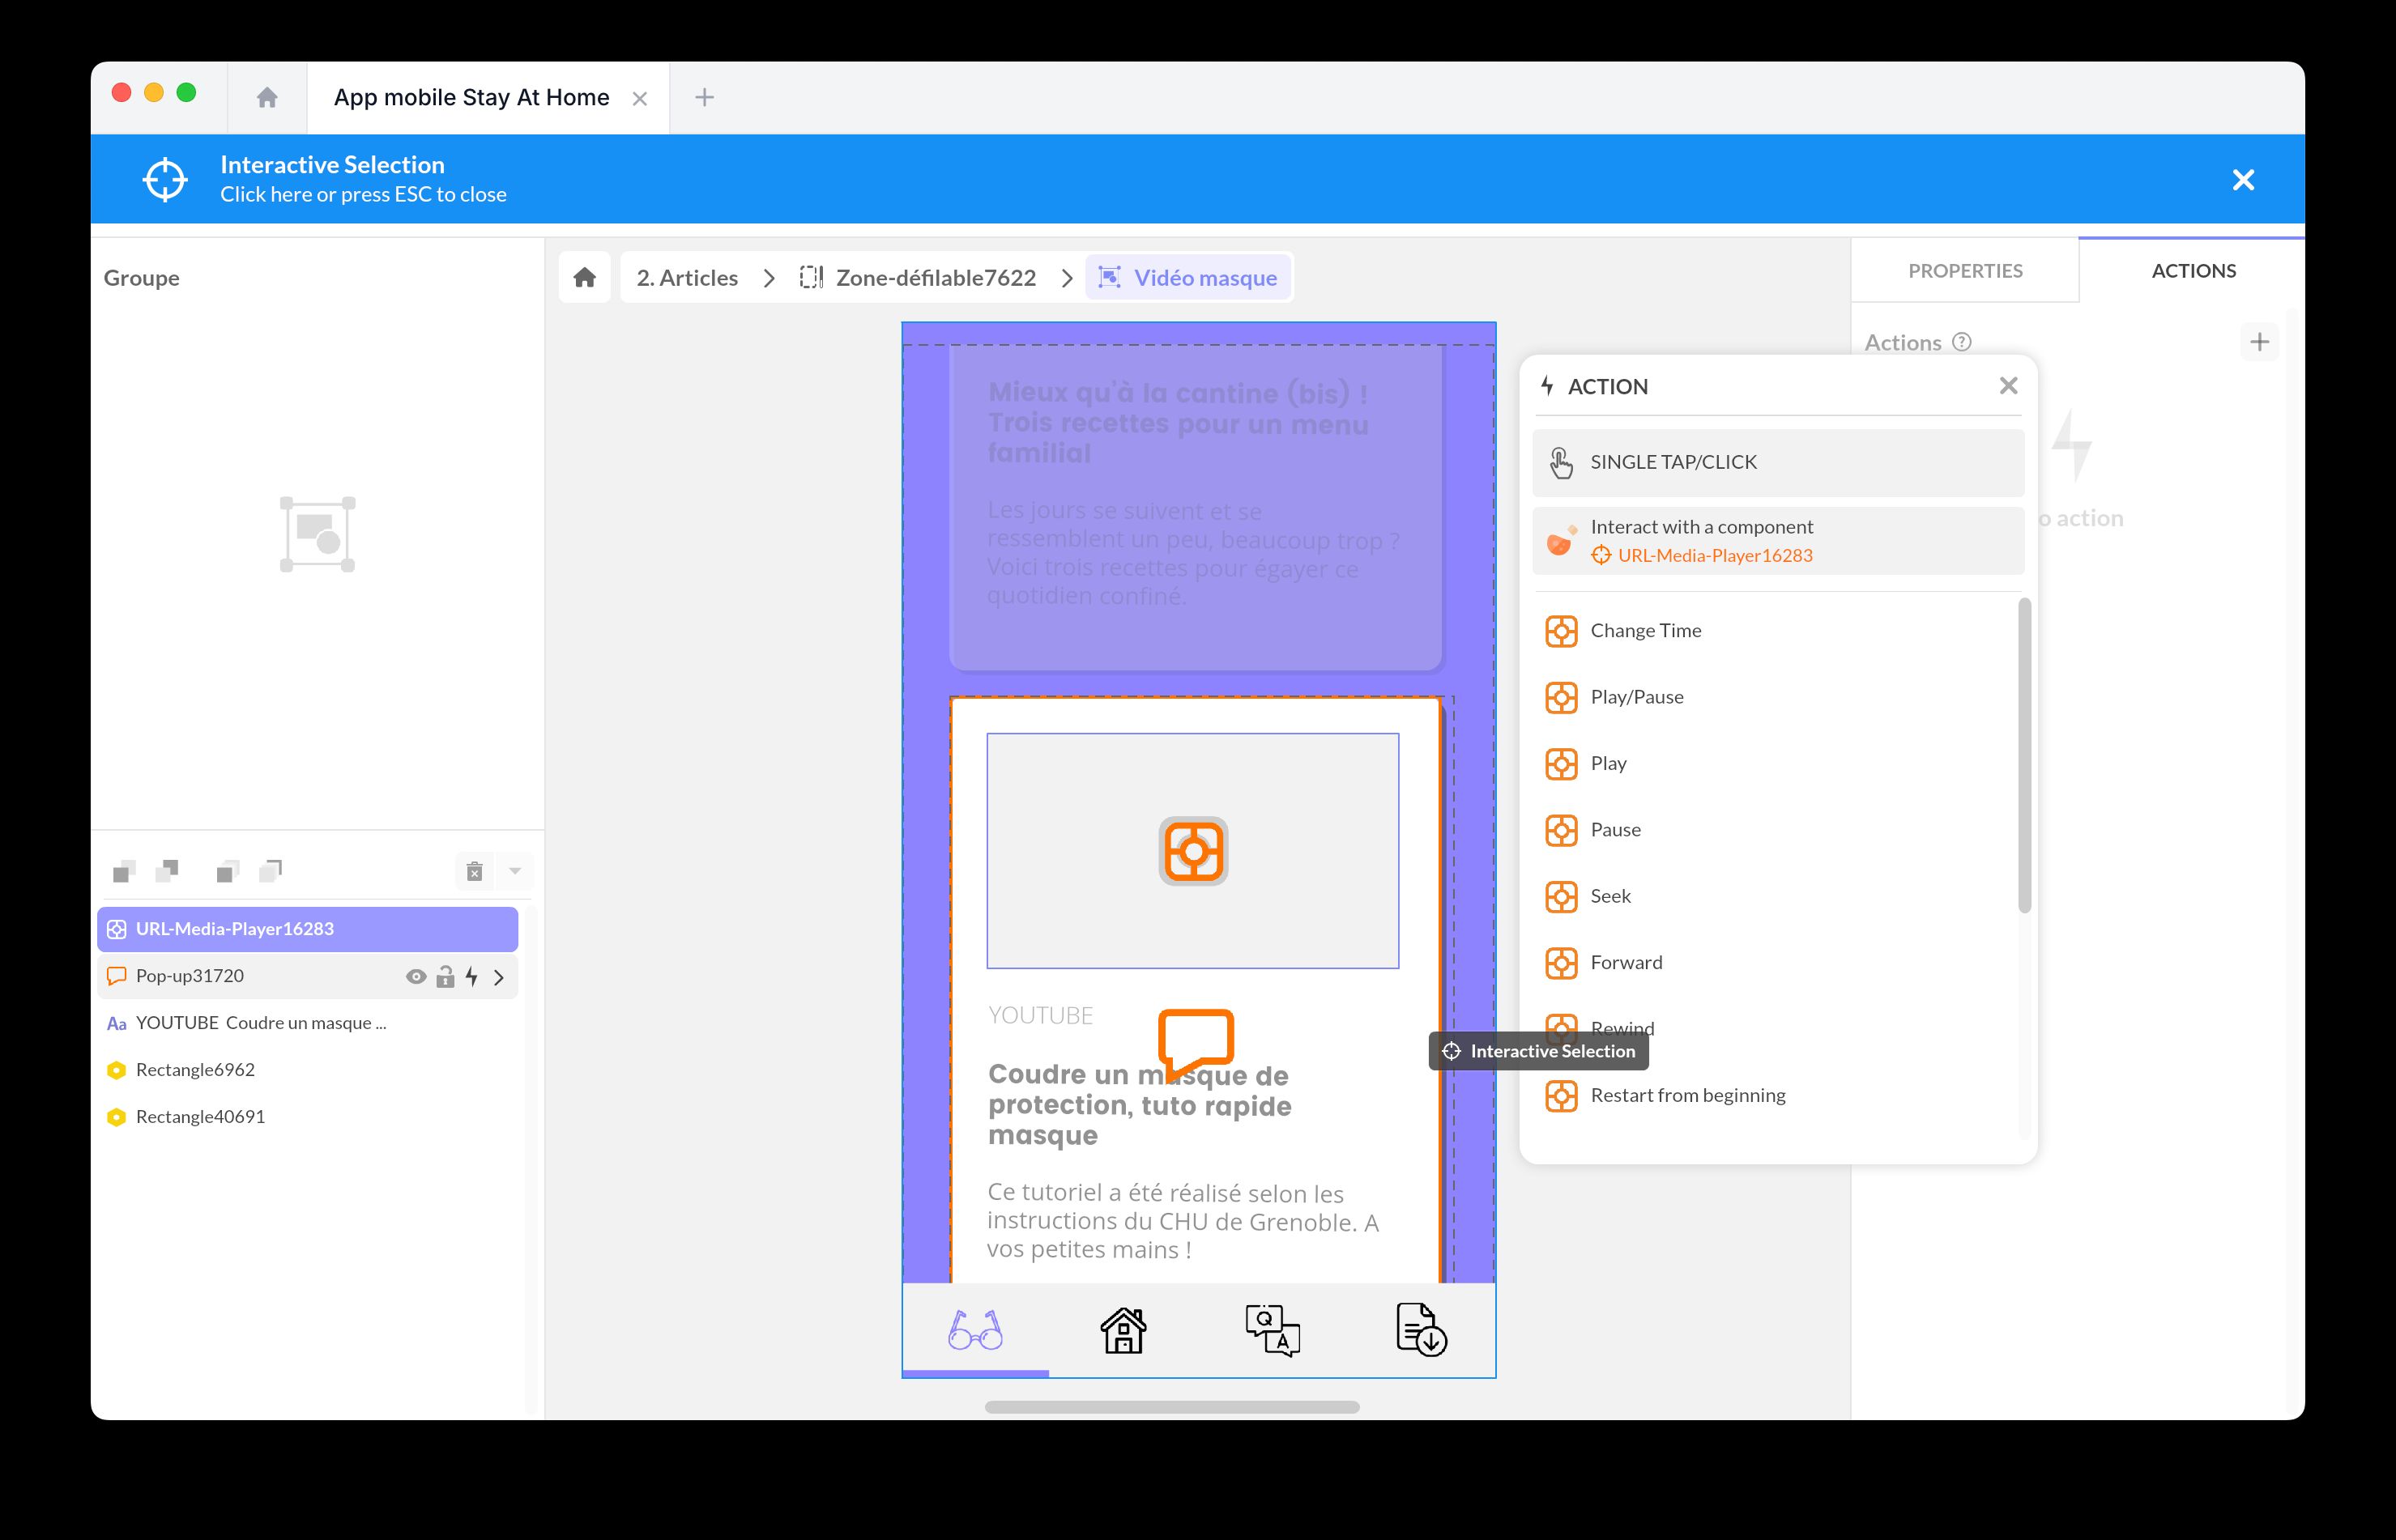
Task: Hide Pop-up31720 with its eye toggle
Action: tap(416, 976)
